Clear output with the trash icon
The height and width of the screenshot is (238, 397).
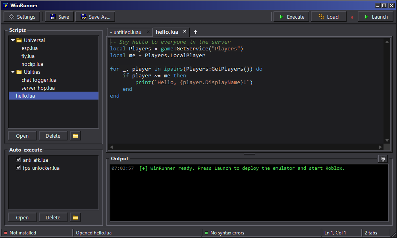(383, 159)
